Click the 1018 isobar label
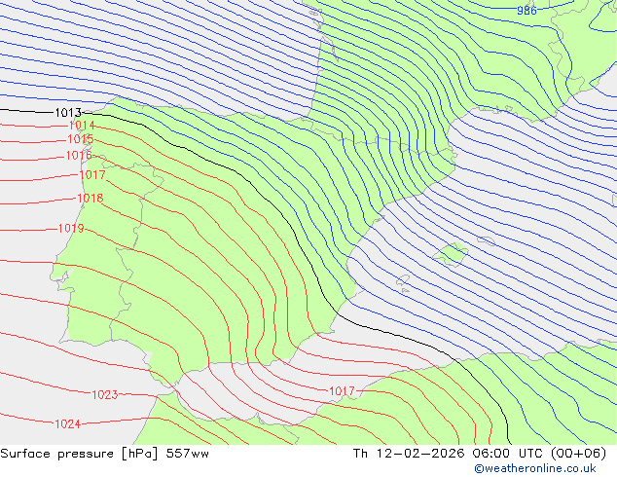 [91, 199]
